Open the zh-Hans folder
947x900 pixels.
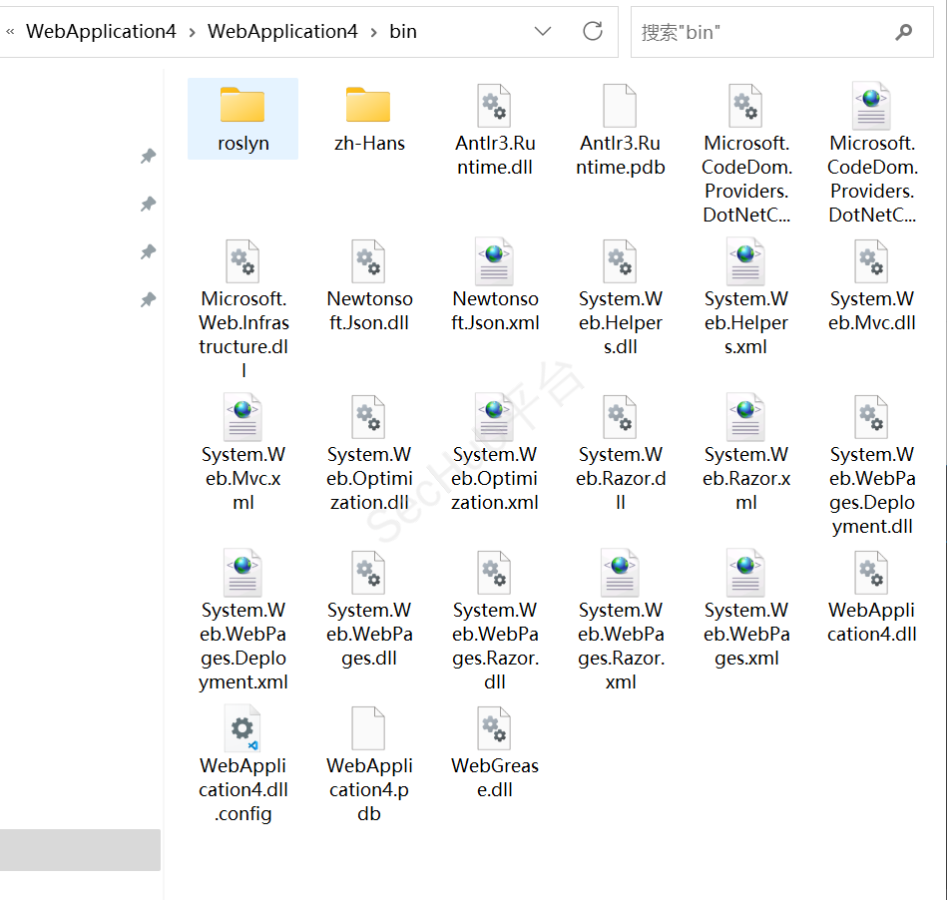pyautogui.click(x=368, y=105)
